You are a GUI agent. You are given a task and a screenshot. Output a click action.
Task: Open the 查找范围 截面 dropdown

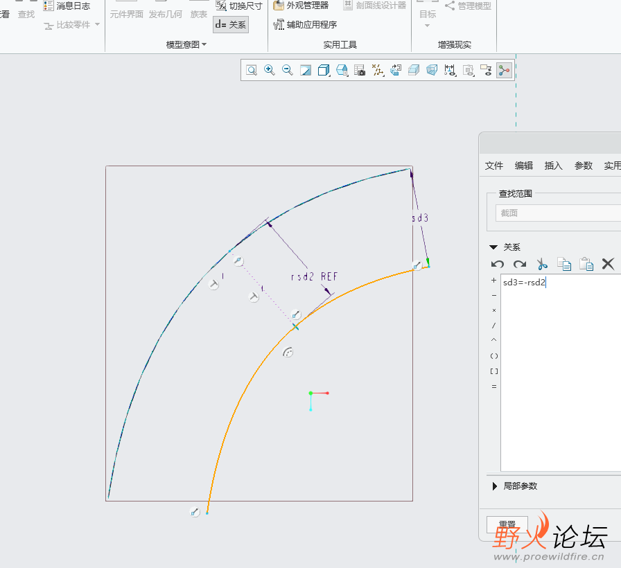(558, 213)
